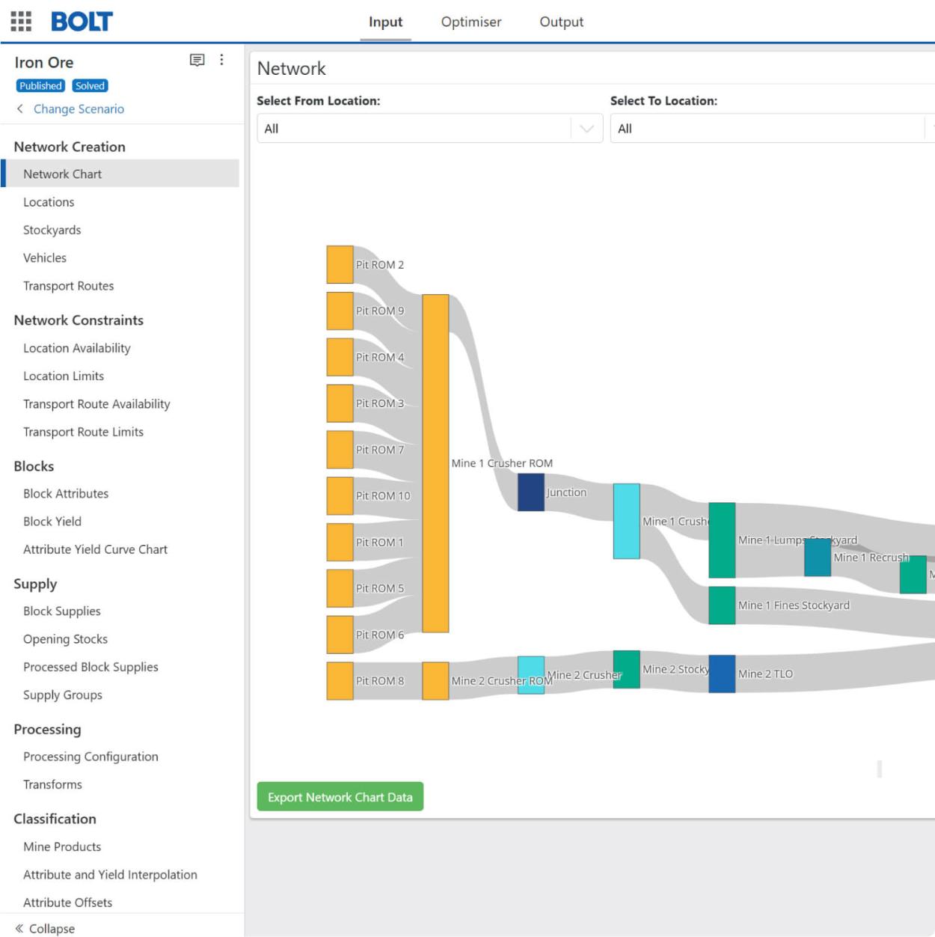Switch to the Optimiser tab
The height and width of the screenshot is (937, 935).
(x=471, y=22)
